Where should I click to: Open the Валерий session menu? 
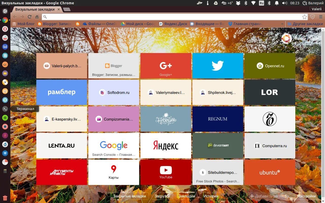(313, 3)
